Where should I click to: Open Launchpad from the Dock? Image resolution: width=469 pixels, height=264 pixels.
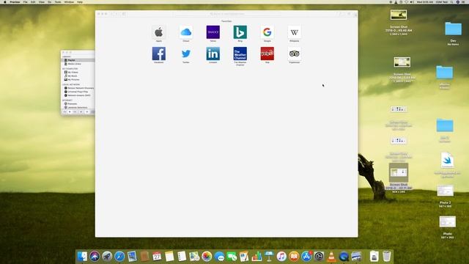coord(107,257)
